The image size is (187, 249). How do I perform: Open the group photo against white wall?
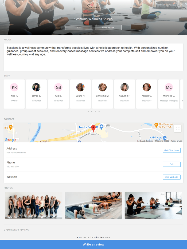34,206
